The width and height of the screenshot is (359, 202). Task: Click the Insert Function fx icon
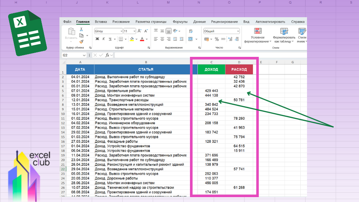click(x=107, y=55)
